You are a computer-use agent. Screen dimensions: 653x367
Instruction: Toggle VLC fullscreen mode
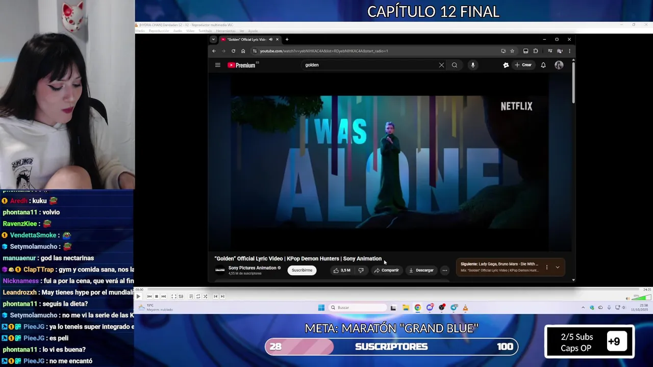click(x=173, y=296)
